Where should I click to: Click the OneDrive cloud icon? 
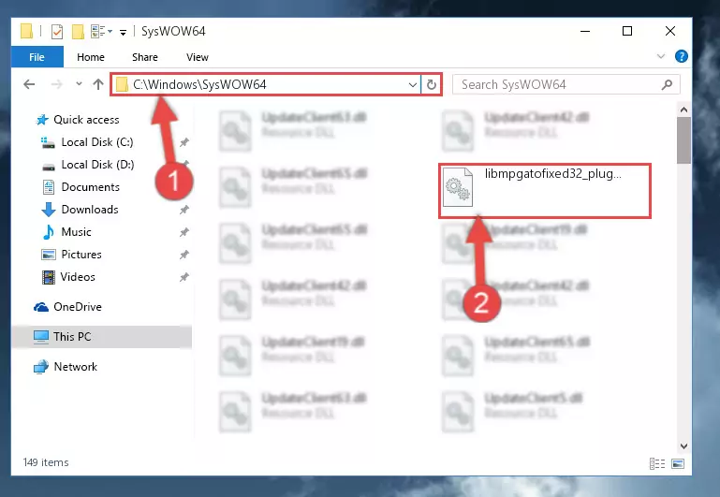(41, 307)
